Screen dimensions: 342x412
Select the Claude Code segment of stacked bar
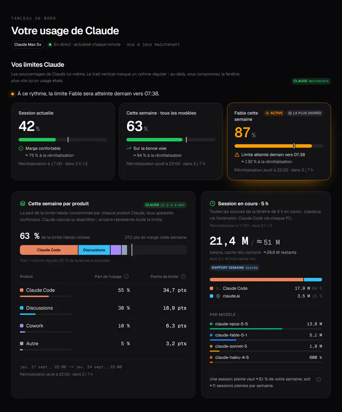click(x=49, y=250)
